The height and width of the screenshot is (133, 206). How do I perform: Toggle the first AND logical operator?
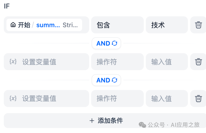(106, 44)
